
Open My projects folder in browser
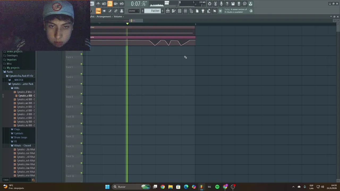(13, 68)
